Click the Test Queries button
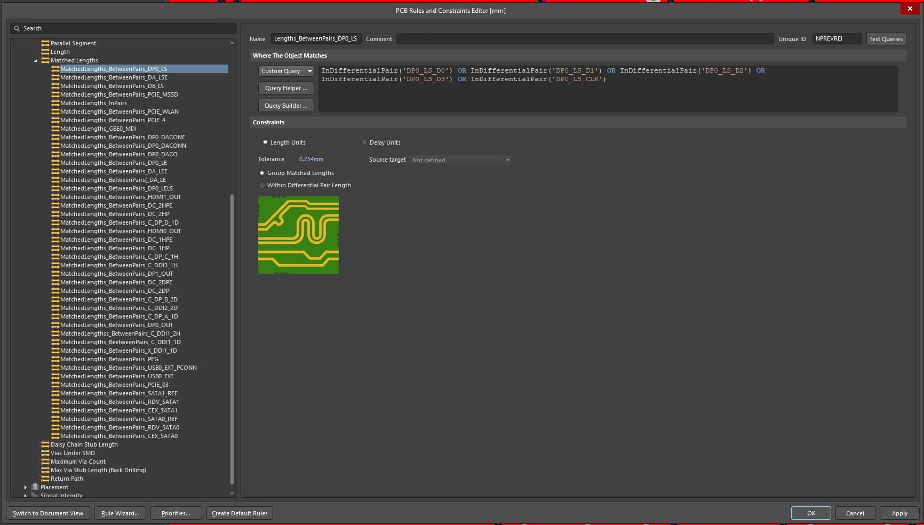The image size is (924, 525). tap(886, 39)
